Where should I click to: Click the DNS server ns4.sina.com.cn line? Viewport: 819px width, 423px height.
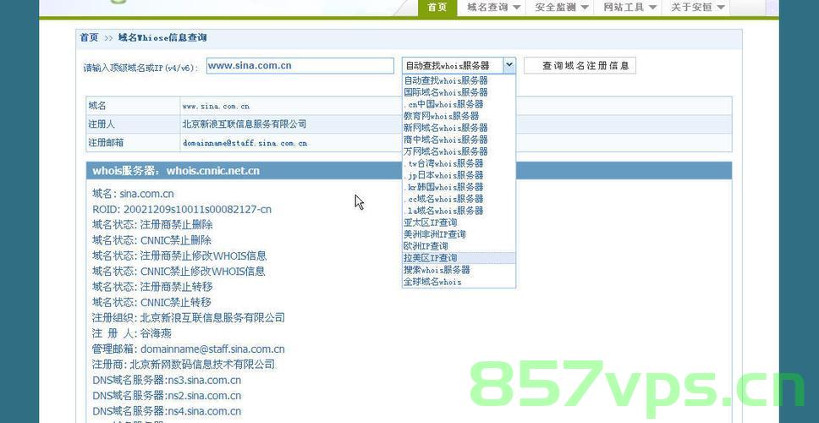tap(167, 411)
